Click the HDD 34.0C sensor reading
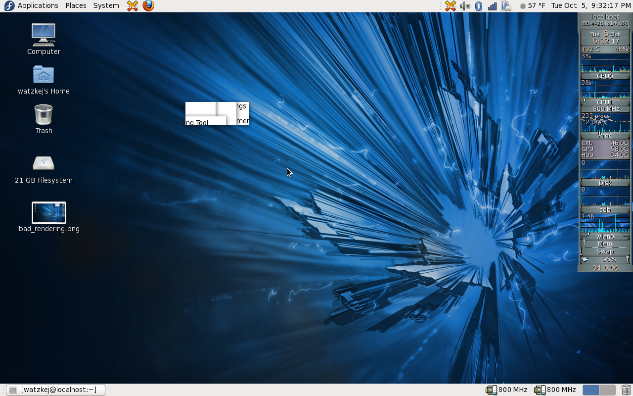633x396 pixels. pos(605,155)
